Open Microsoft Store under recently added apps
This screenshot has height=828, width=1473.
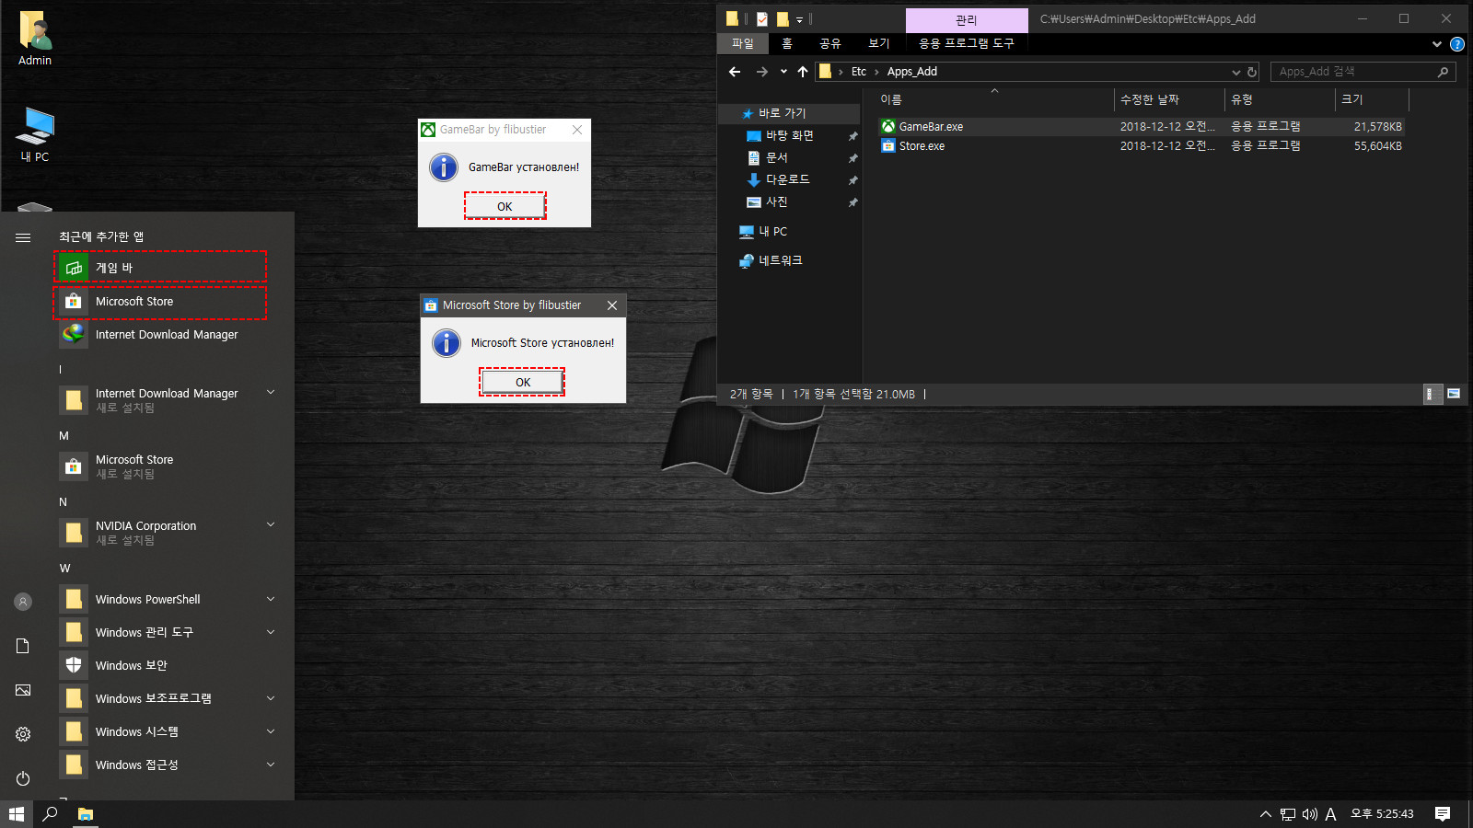point(160,302)
